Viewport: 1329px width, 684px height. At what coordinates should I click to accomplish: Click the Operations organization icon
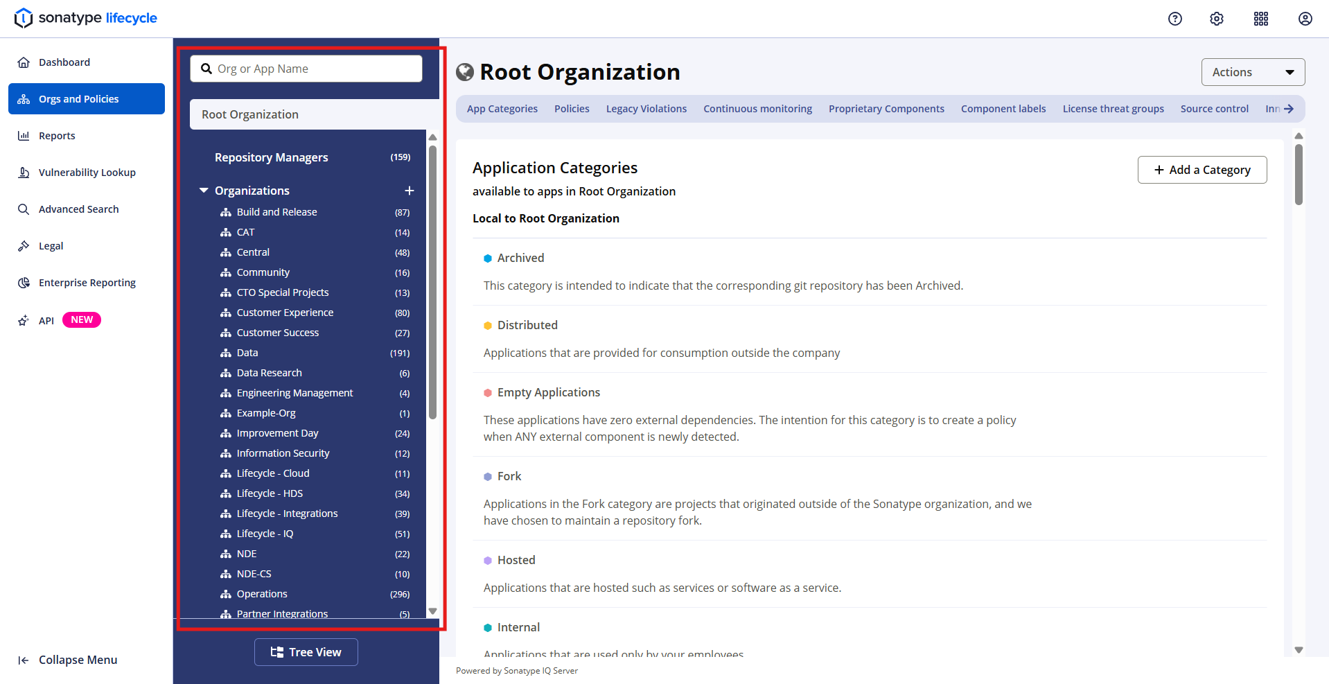point(226,594)
